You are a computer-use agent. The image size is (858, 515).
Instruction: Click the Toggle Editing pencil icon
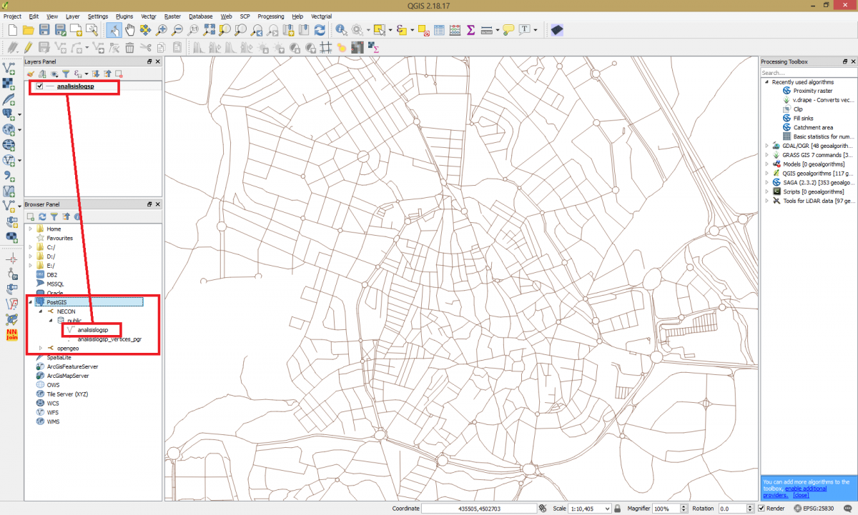point(27,47)
